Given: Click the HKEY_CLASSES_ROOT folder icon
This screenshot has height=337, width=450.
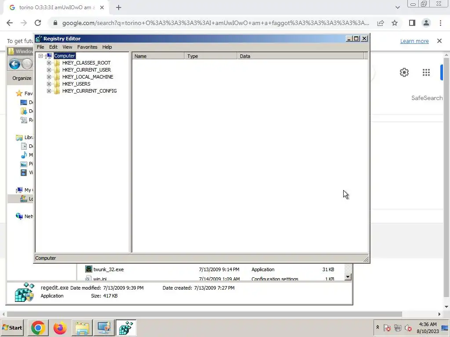Looking at the screenshot, I should point(57,63).
